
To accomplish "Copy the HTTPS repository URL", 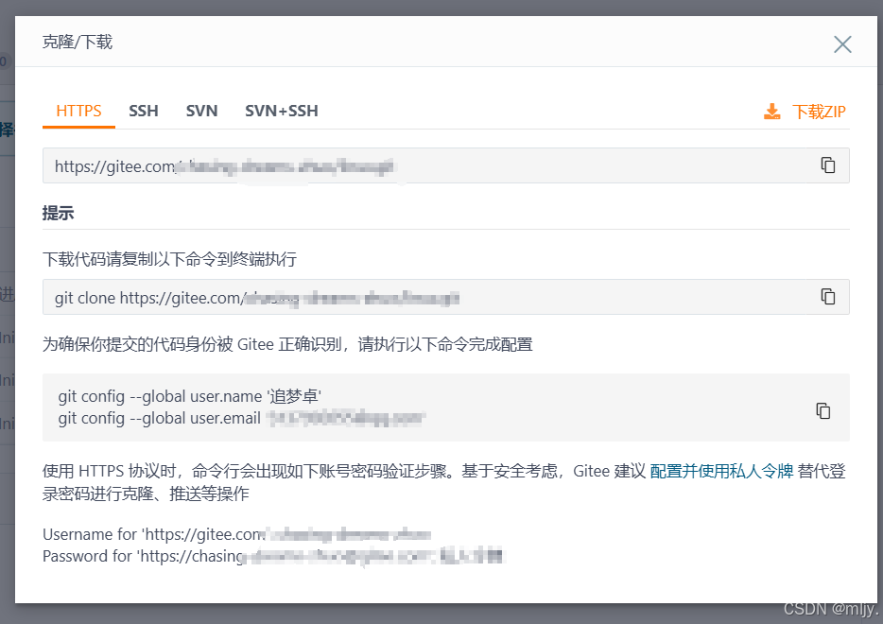I will [x=828, y=165].
